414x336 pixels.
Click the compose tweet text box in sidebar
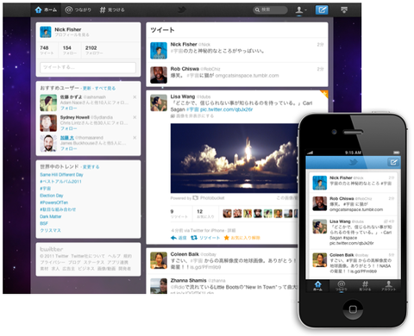88,67
